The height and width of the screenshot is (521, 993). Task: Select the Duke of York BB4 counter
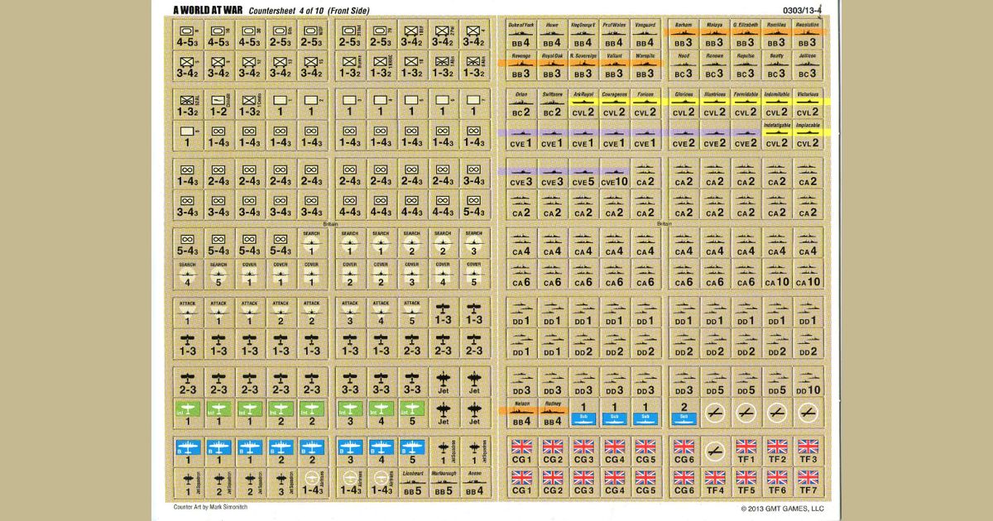[520, 36]
